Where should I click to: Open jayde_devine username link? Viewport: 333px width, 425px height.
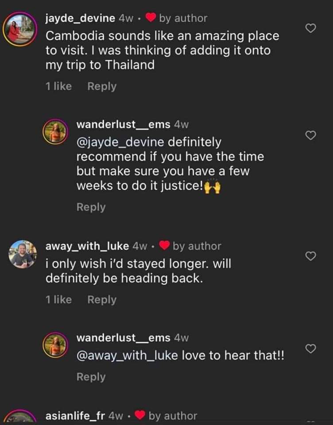click(x=80, y=18)
